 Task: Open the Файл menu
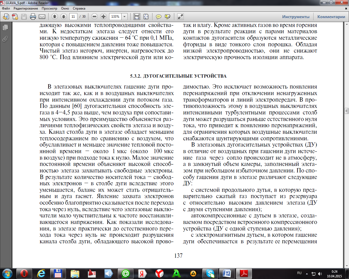(x=6, y=8)
